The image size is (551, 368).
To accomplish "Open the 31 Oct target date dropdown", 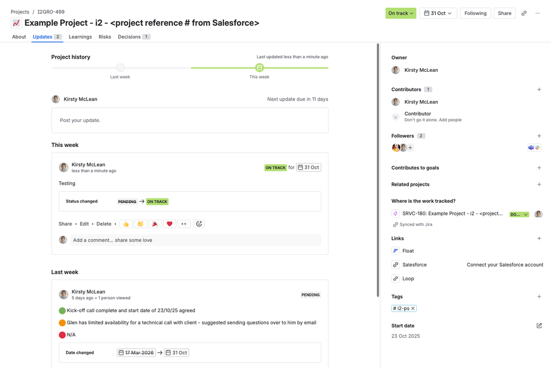I will 437,13.
